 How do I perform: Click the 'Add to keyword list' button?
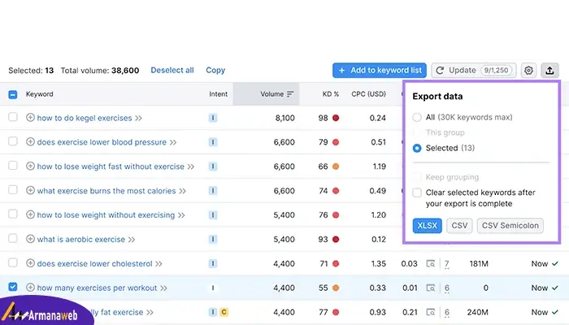pyautogui.click(x=380, y=71)
